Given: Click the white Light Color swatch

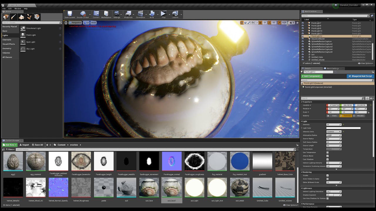Looking at the screenshot, I should pyautogui.click(x=343, y=128).
